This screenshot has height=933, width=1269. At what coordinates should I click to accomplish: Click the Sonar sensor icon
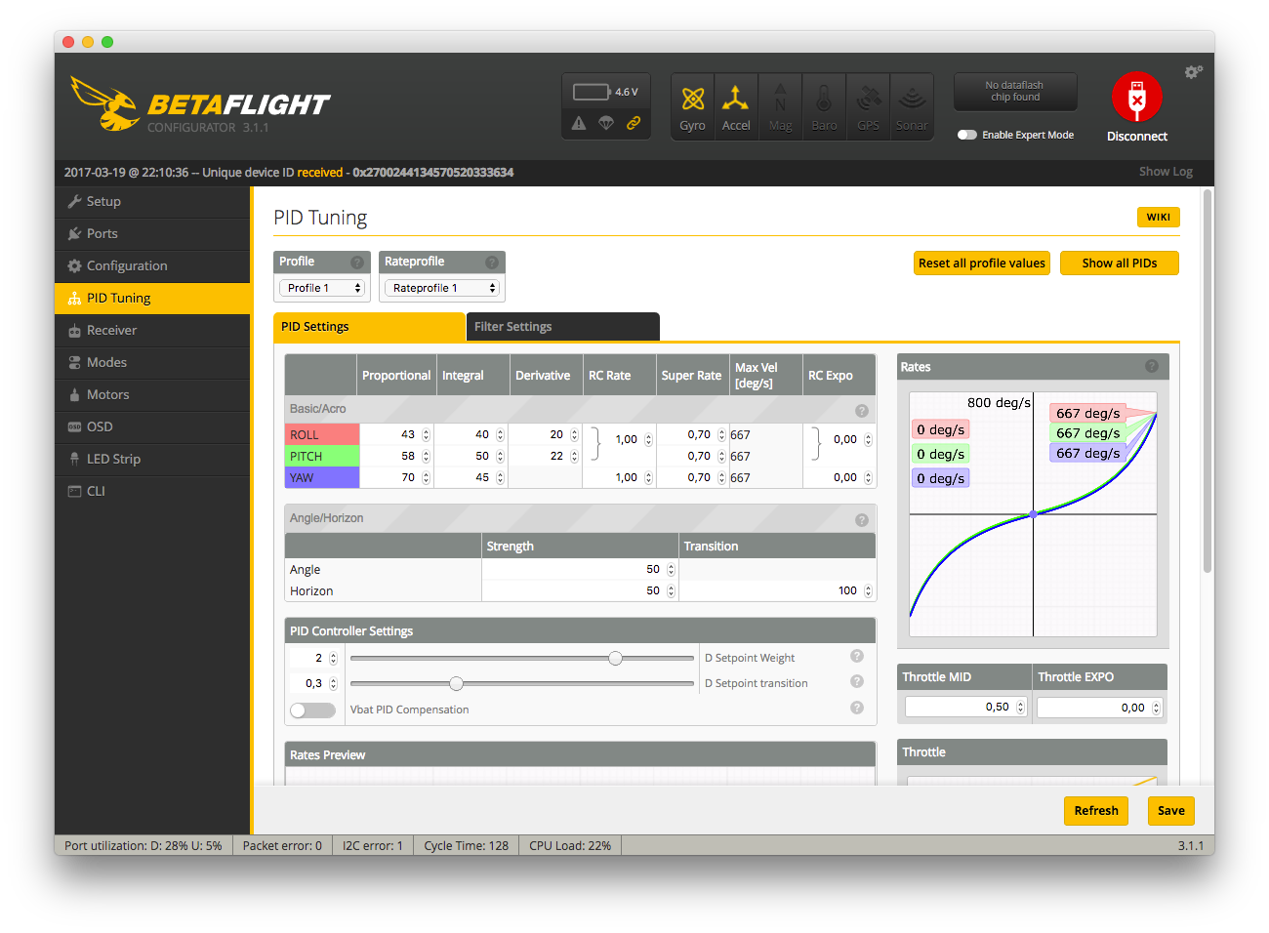[x=912, y=106]
